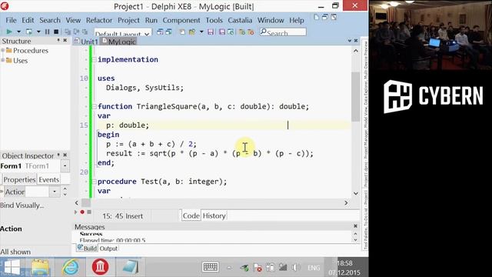Screen dimensions: 492x277
Task: Open the Run button dropdown arrow
Action: tap(18, 32)
